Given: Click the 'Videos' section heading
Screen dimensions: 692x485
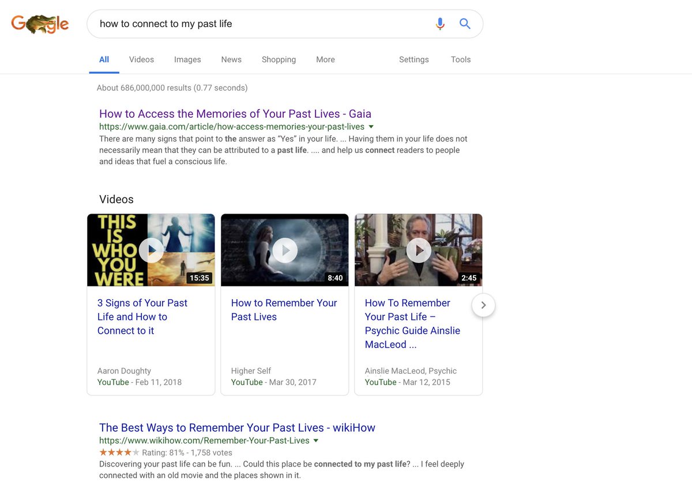Looking at the screenshot, I should pyautogui.click(x=116, y=199).
